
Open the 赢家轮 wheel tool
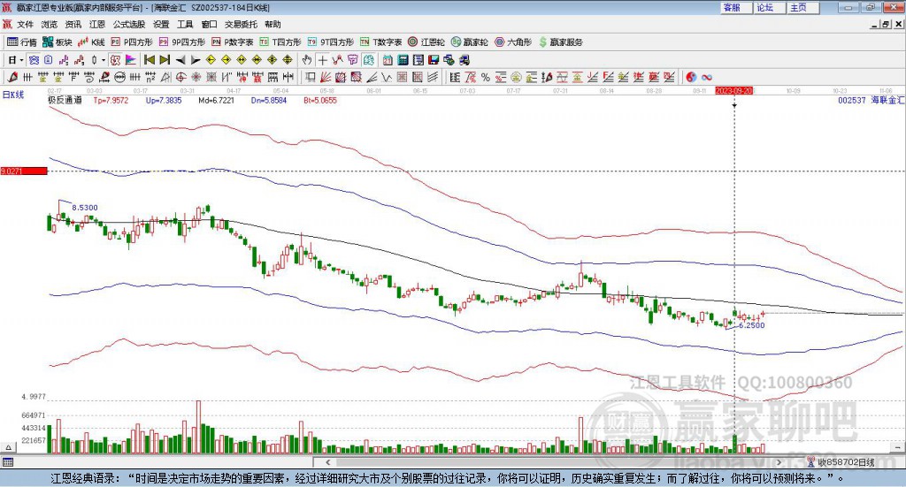[469, 42]
